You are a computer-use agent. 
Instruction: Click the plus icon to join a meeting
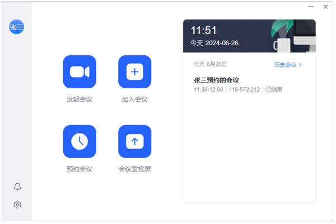tap(134, 72)
